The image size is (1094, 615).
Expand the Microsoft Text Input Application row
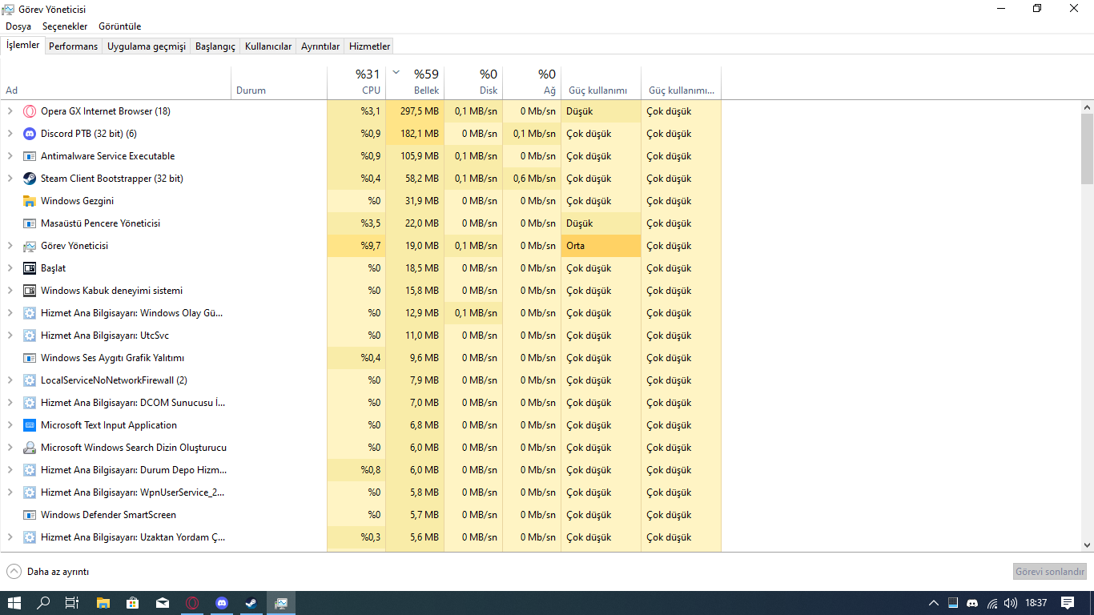click(10, 425)
